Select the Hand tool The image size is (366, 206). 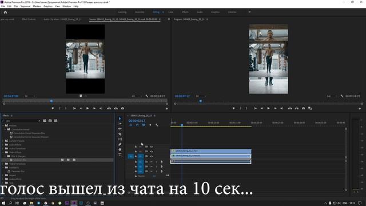point(120,149)
